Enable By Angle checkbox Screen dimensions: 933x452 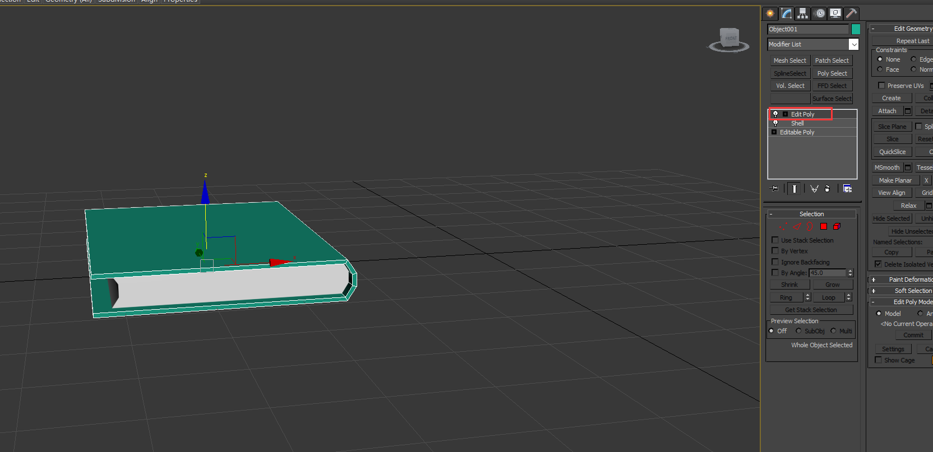point(775,273)
